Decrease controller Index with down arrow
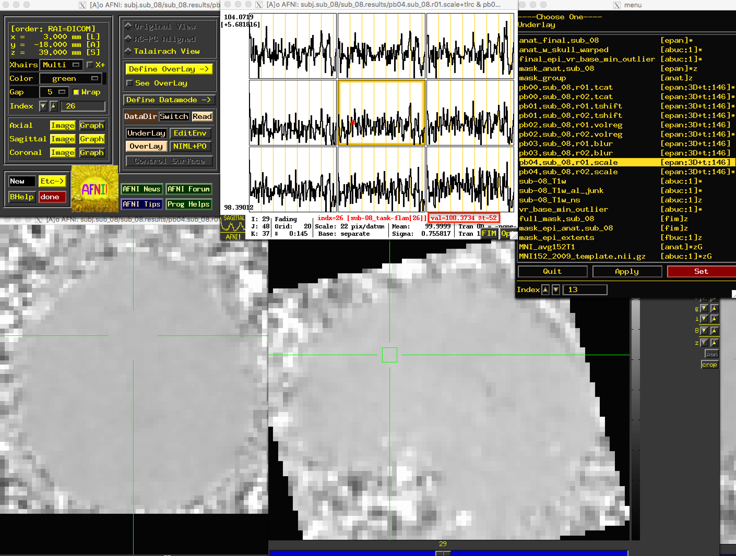 [x=43, y=106]
